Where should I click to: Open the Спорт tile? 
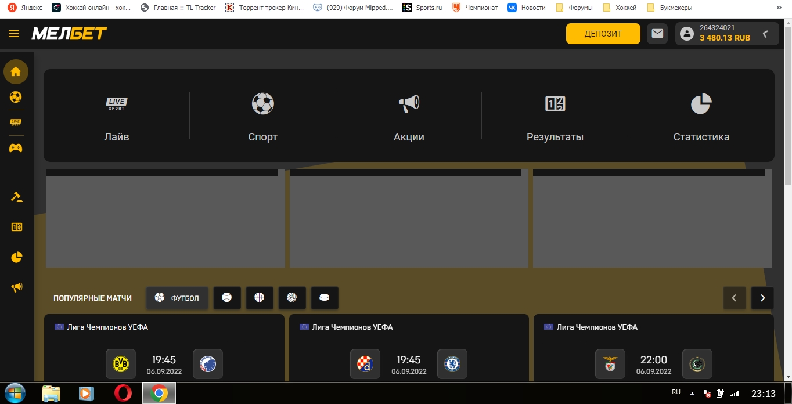point(262,116)
